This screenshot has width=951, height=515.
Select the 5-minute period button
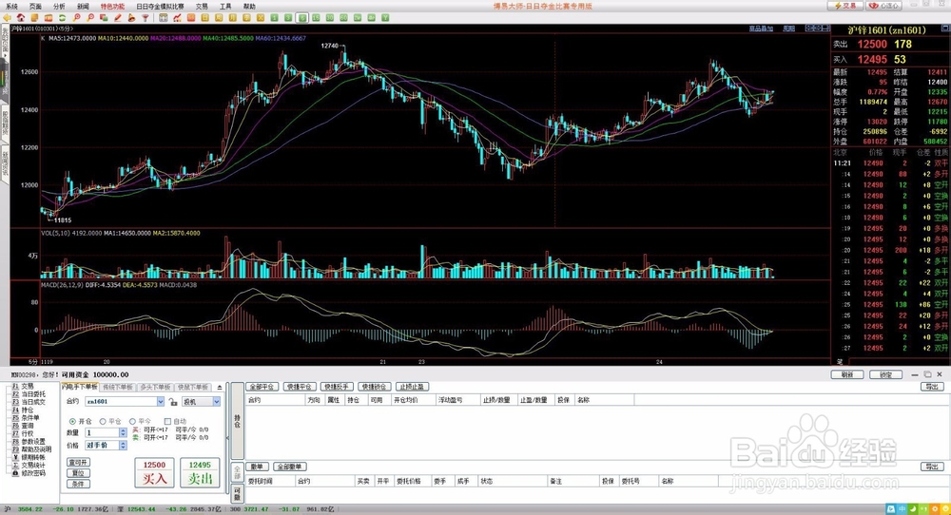click(302, 18)
